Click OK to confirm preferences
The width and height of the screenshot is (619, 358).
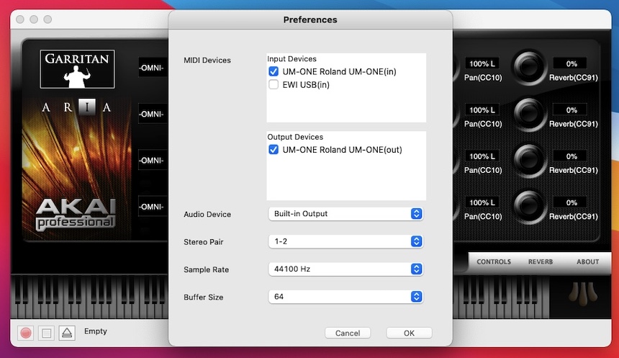coord(409,333)
